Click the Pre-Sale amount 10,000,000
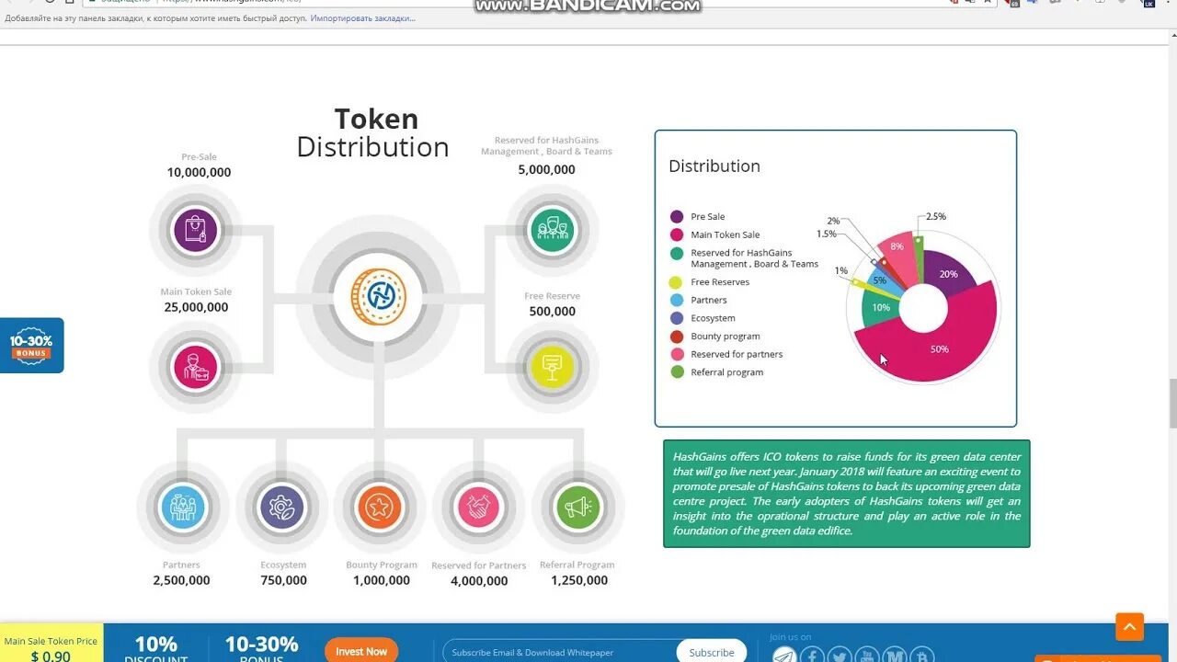 [199, 172]
